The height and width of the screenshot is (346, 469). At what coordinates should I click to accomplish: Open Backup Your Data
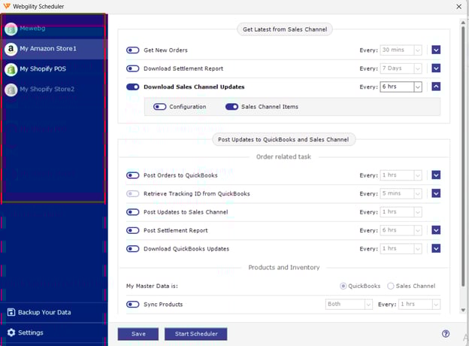[54, 312]
